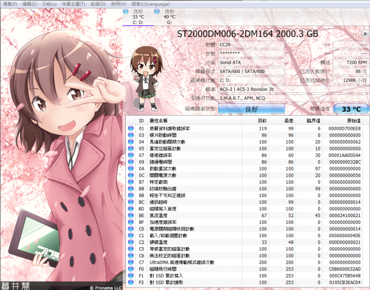
Task: Click the 屬性名稱 column header
Action: tap(194, 121)
